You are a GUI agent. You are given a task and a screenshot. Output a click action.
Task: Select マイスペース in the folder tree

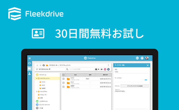click(x=43, y=75)
